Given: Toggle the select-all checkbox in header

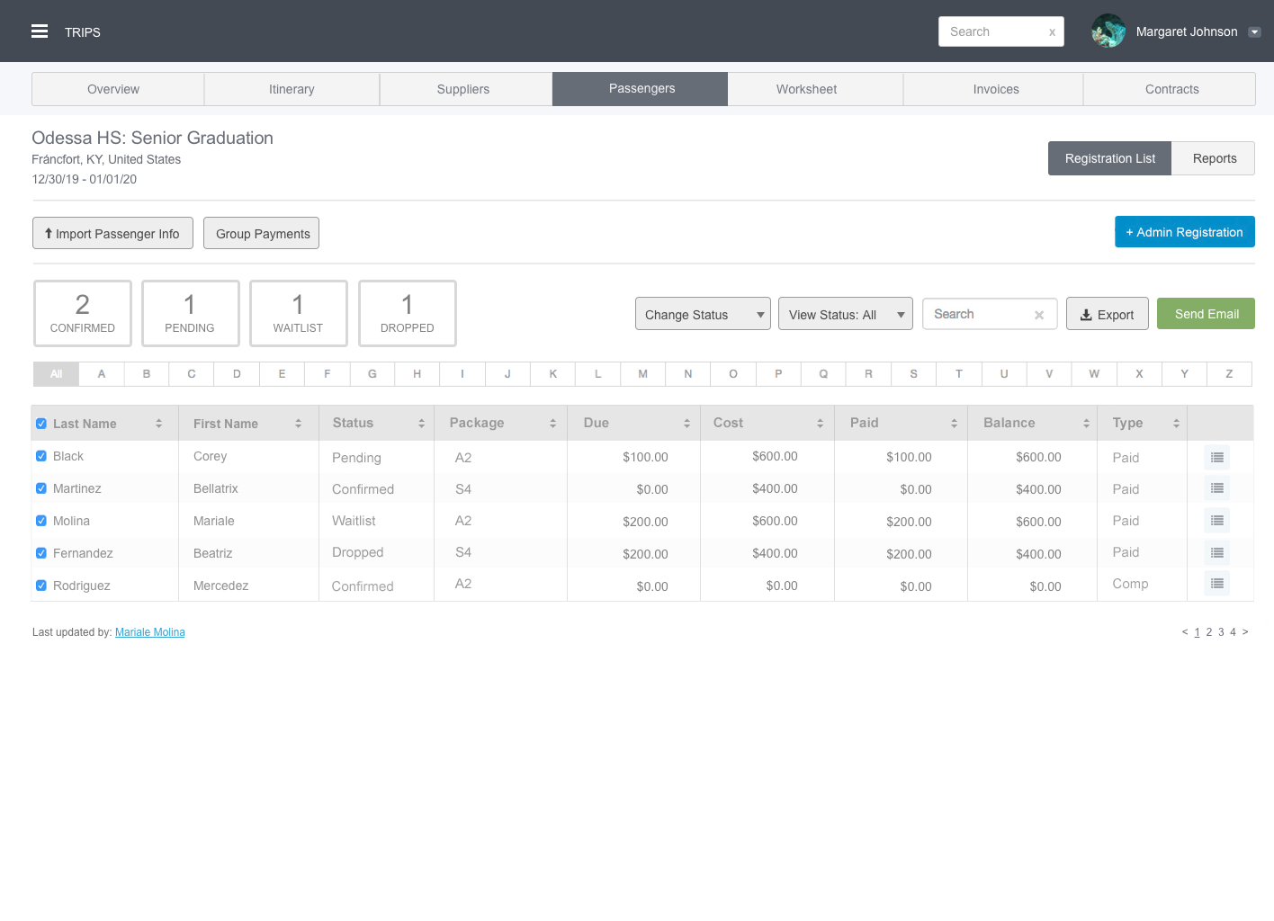Looking at the screenshot, I should click(x=41, y=424).
